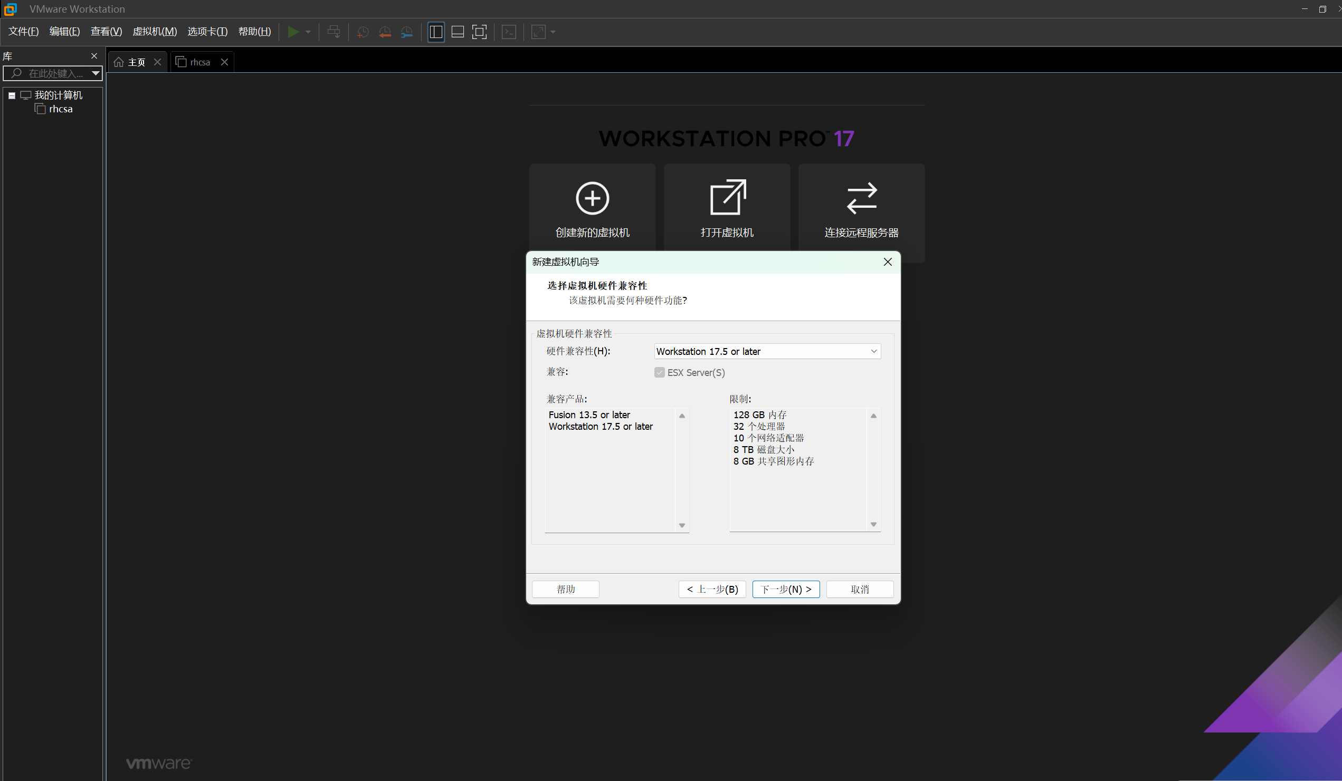This screenshot has width=1342, height=781.
Task: Select 我的计算机 in the library tree
Action: tap(58, 95)
